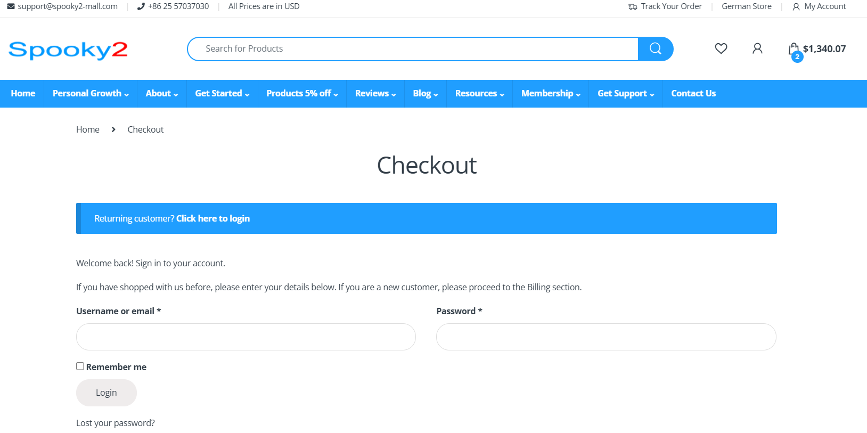Click the phone icon beside the number
Viewport: 867px width, 433px height.
pyautogui.click(x=141, y=6)
